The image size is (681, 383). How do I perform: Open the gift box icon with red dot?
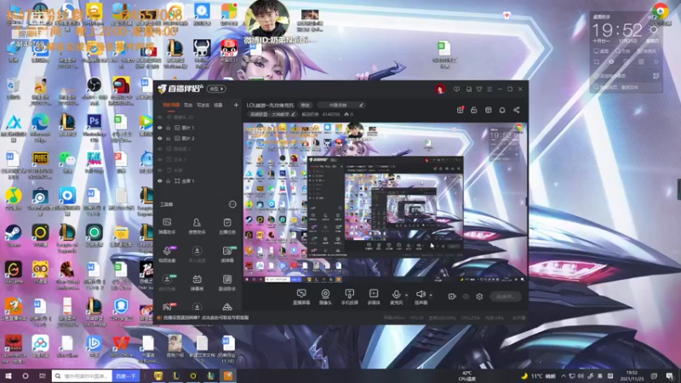pyautogui.click(x=460, y=111)
